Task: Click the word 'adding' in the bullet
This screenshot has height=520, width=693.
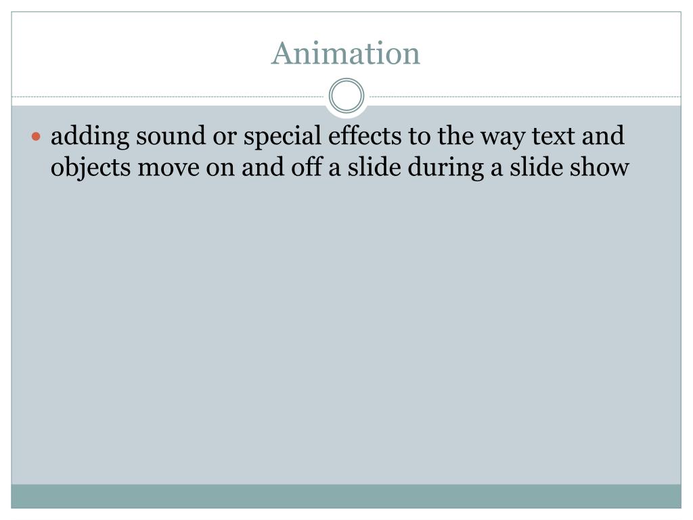Action: (x=90, y=137)
